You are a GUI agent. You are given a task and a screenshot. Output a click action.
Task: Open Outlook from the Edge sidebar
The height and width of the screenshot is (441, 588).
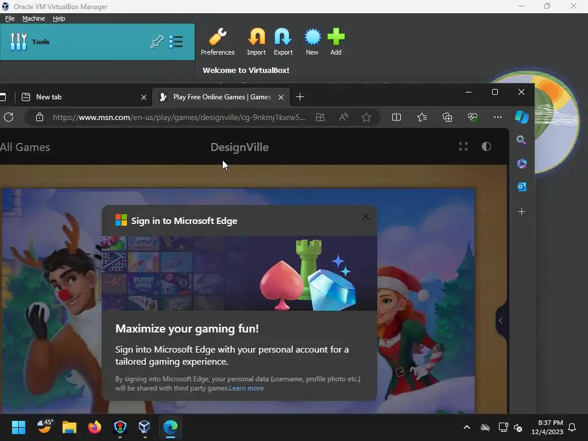(x=521, y=187)
